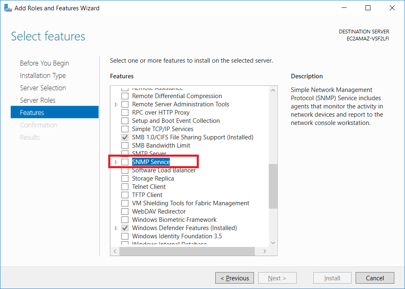Select the WebDAV Redirector feature label
The width and height of the screenshot is (405, 289).
click(x=159, y=211)
